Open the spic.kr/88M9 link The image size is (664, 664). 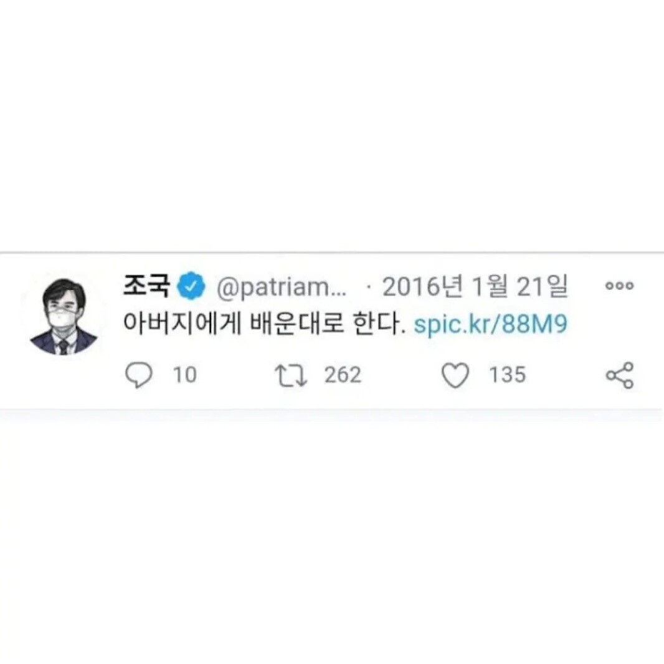490,324
